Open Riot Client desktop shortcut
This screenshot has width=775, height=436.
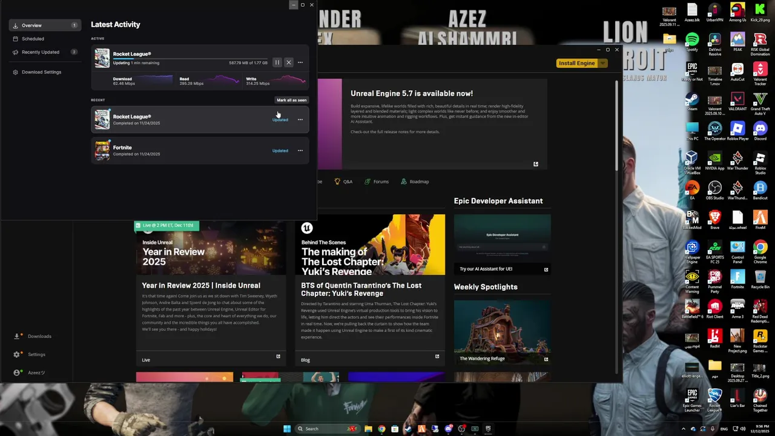click(x=715, y=309)
